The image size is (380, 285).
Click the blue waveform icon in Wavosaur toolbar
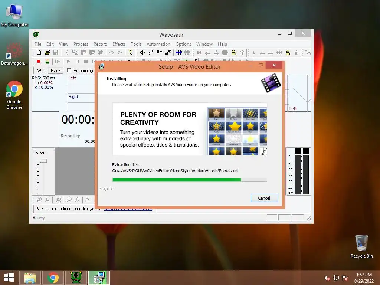pos(179,52)
